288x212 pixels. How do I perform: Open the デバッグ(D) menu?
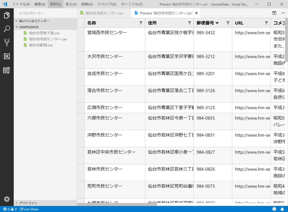click(107, 4)
